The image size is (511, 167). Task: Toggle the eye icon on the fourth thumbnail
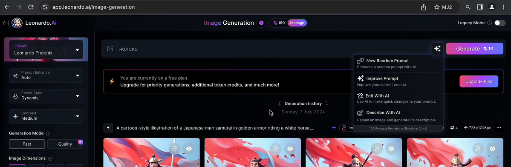[492, 149]
